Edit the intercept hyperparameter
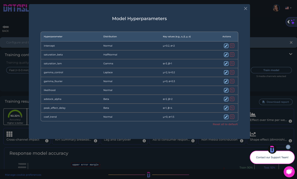This screenshot has width=297, height=179. pyautogui.click(x=226, y=46)
